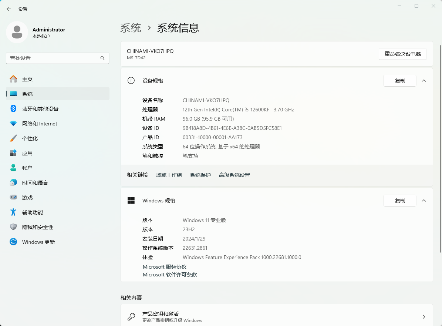This screenshot has height=326, width=442.
Task: Select 应用 label in sidebar
Action: (x=27, y=153)
